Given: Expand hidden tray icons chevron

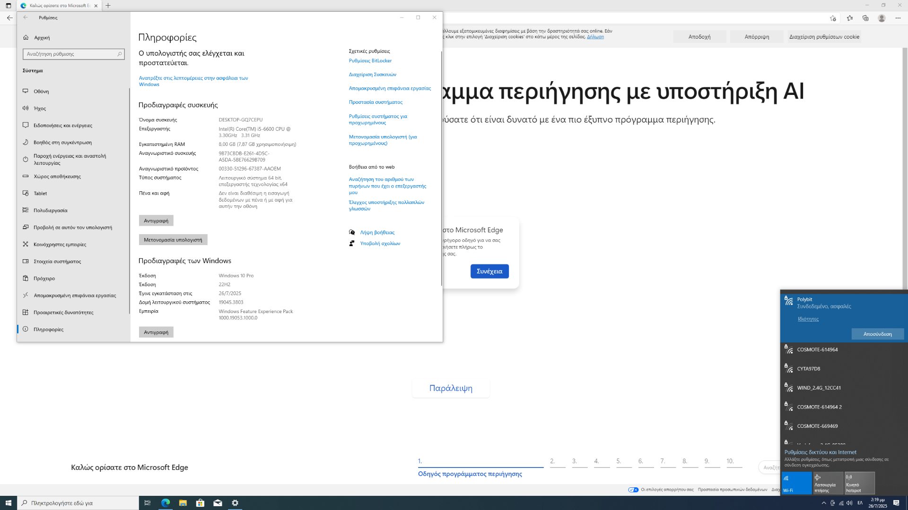Looking at the screenshot, I should pyautogui.click(x=824, y=503).
